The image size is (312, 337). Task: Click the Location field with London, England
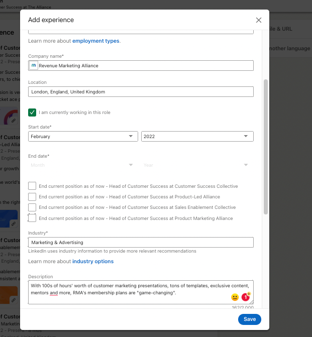tap(141, 92)
